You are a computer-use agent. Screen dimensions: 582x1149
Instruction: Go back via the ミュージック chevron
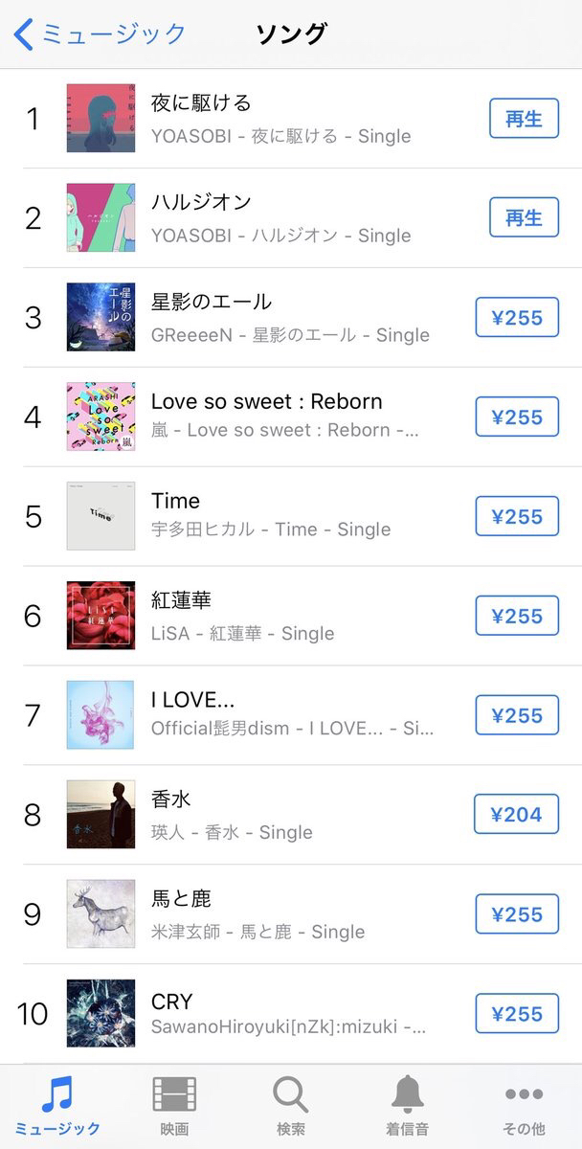pyautogui.click(x=23, y=34)
